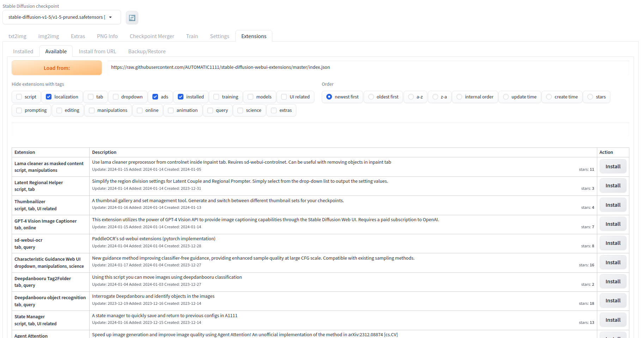Enable the script tag checkbox
The image size is (641, 338).
click(19, 97)
